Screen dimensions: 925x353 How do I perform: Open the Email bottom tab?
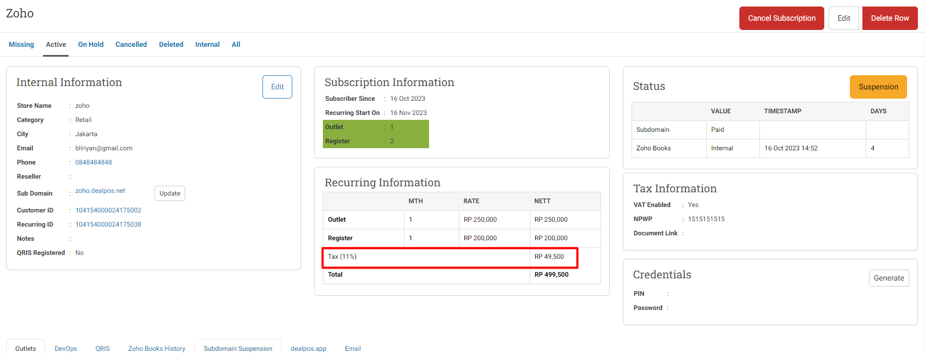(353, 348)
